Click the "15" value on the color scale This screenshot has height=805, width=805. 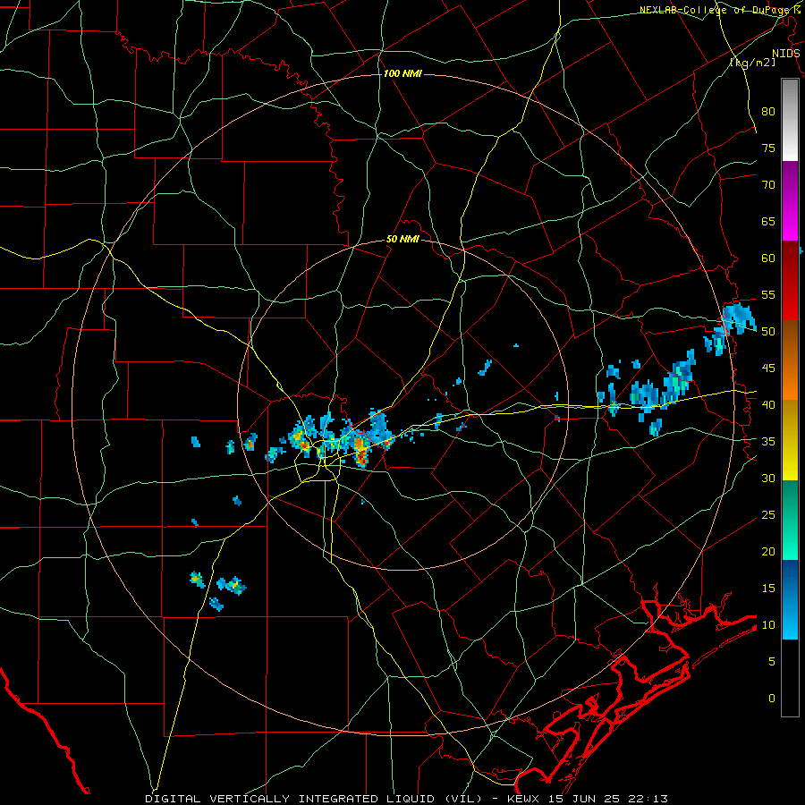coord(768,589)
